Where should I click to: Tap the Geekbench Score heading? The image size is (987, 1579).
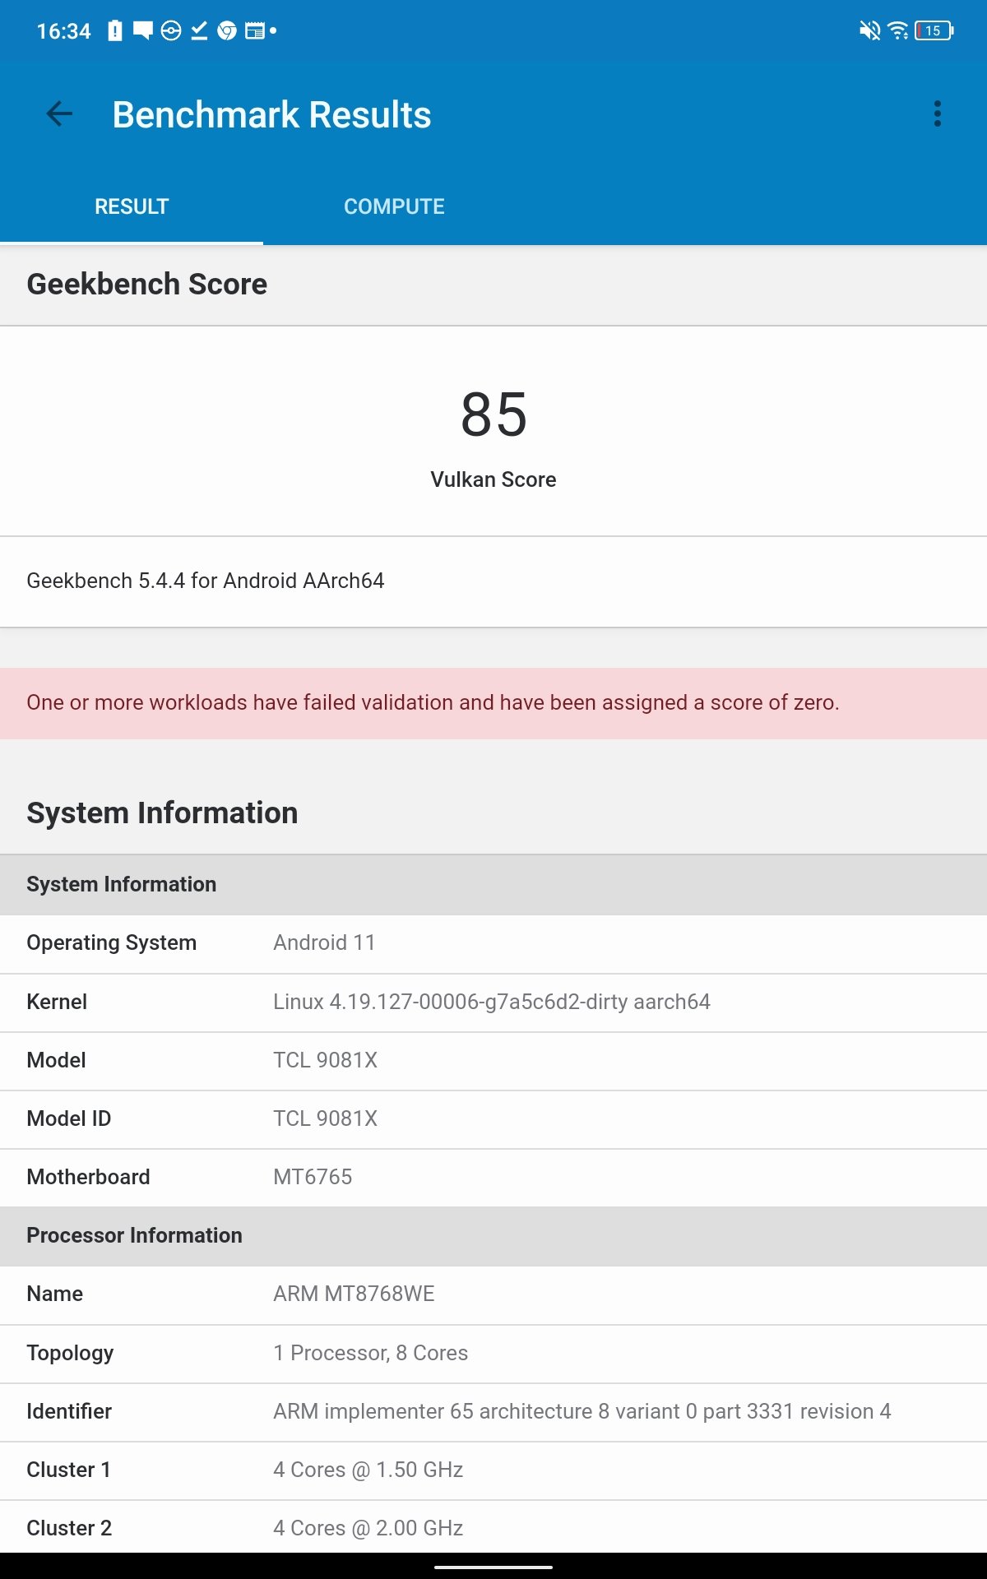146,284
